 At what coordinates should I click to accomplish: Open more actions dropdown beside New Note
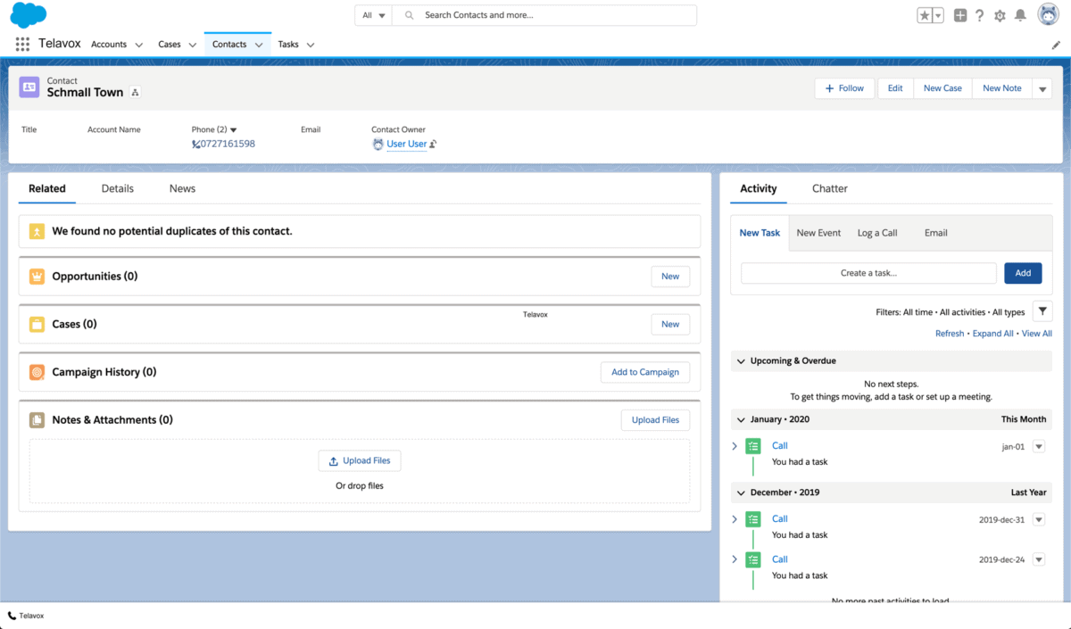[x=1042, y=88]
